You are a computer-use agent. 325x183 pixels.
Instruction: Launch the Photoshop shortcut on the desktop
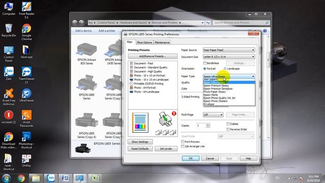(26, 140)
